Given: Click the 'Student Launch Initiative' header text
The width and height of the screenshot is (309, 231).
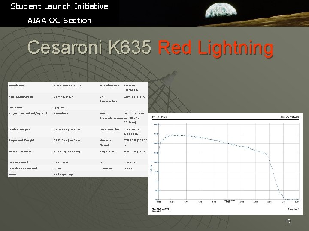Looking at the screenshot, I should (x=60, y=6).
